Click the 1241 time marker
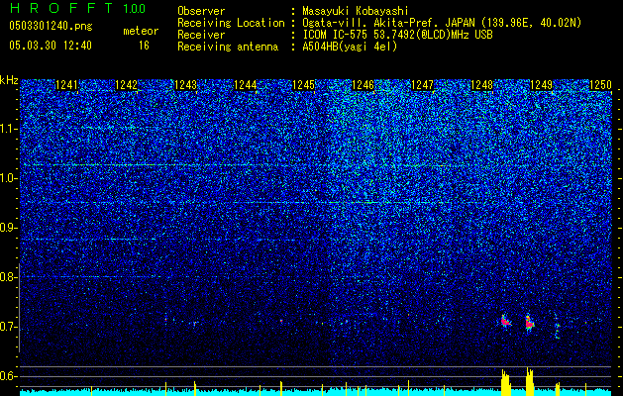The image size is (623, 396). (x=66, y=85)
